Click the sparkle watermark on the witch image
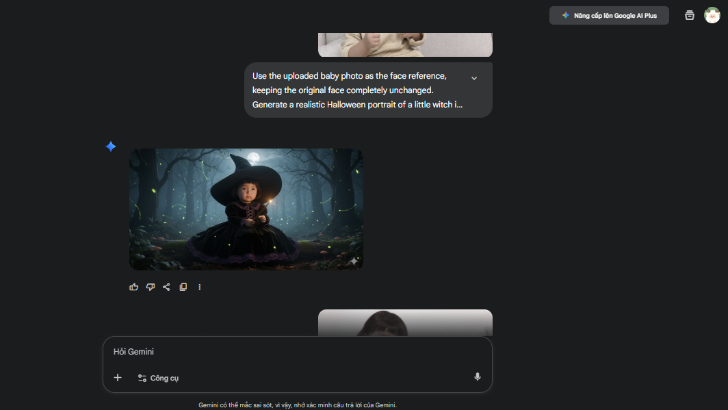The image size is (728, 410). pos(354,261)
